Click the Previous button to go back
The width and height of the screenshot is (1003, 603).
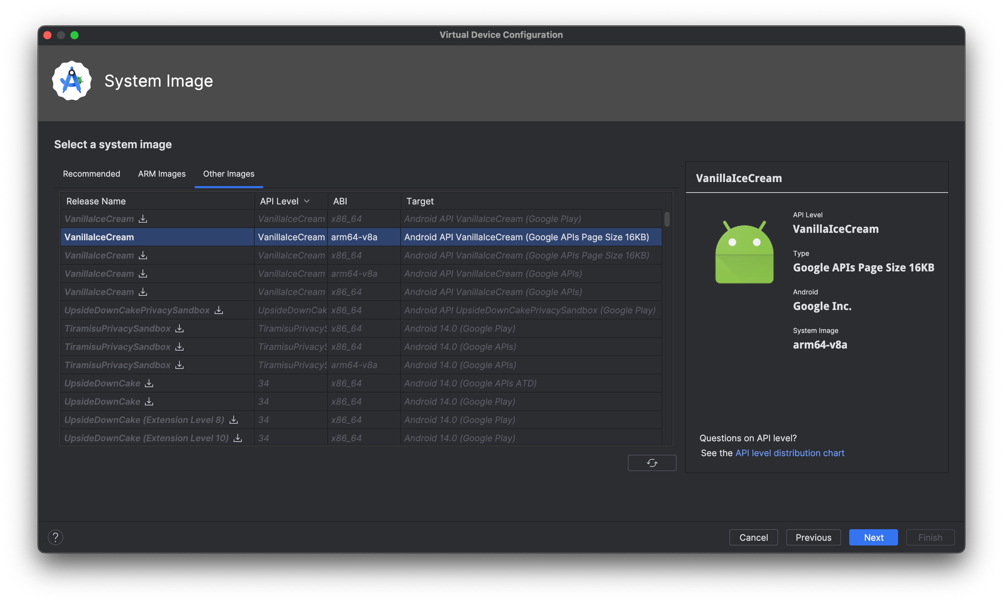pyautogui.click(x=813, y=537)
